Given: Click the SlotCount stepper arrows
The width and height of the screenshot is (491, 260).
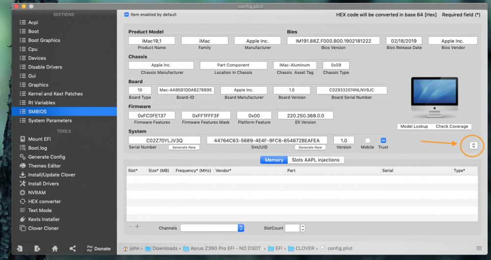Looking at the screenshot, I should 302,228.
